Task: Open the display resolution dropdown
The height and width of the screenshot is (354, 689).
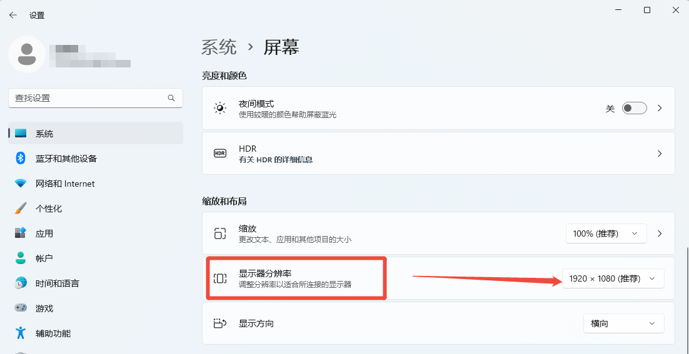Action: pos(613,278)
